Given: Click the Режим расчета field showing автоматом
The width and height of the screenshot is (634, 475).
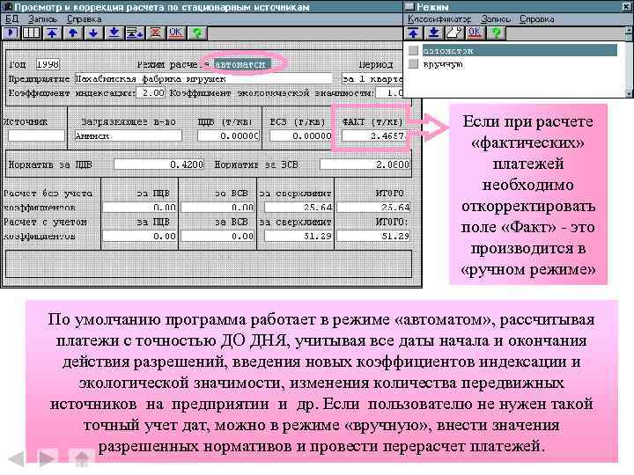Looking at the screenshot, I should 243,64.
